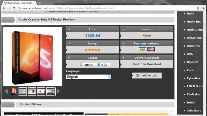Viewport: 207px width, 116px height.
Task: Select the first box-art thumbnail
Action: (x=14, y=91)
